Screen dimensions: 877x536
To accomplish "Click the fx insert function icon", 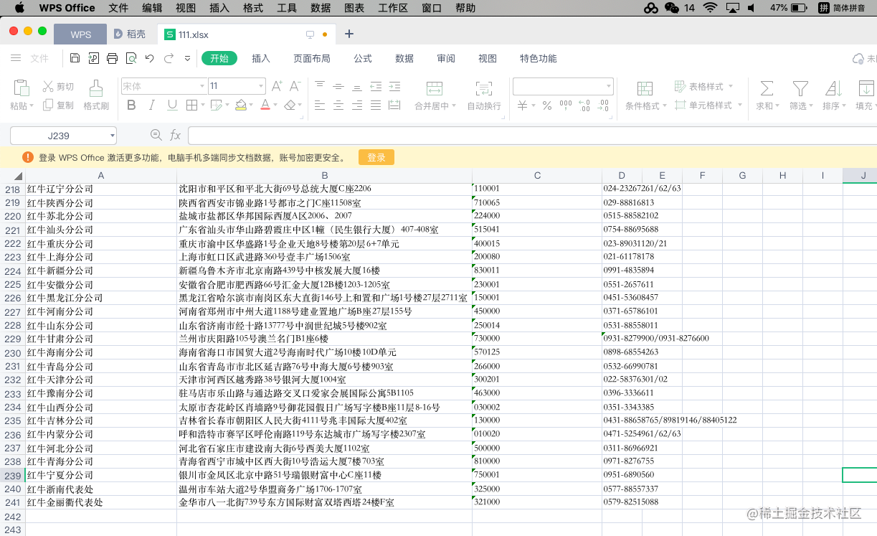I will [x=175, y=135].
